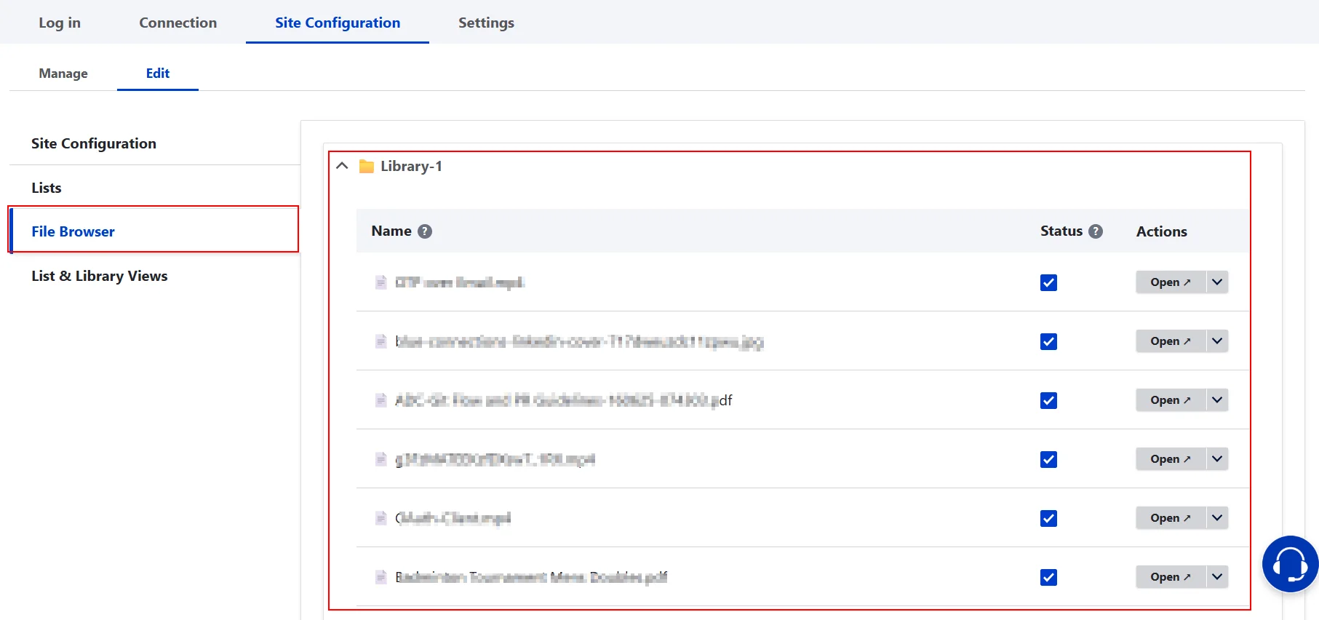
Task: Expand the Actions dropdown arrow in third row
Action: click(1217, 400)
